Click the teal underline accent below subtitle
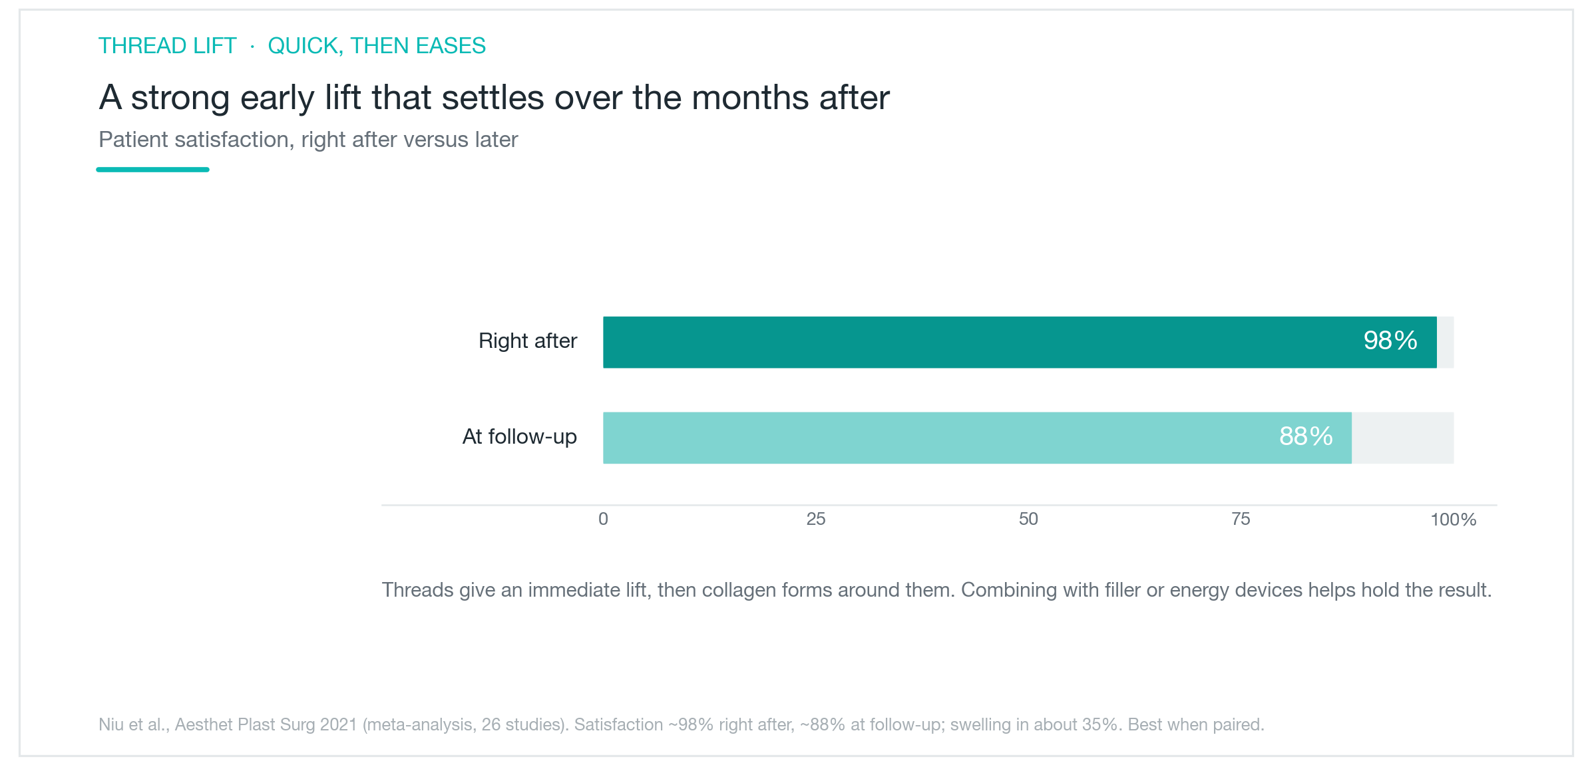The image size is (1592, 765). [153, 170]
